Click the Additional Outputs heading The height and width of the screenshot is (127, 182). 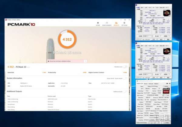[x=14, y=91]
